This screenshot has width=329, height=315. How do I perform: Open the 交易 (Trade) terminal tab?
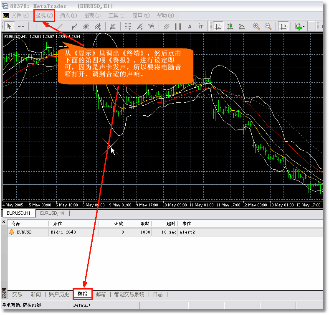(17, 295)
